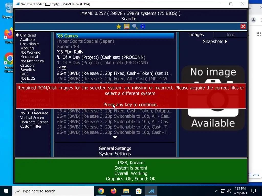Image resolution: width=262 pixels, height=196 pixels.
Task: Select the Unfiltered filter
Action: (28, 35)
